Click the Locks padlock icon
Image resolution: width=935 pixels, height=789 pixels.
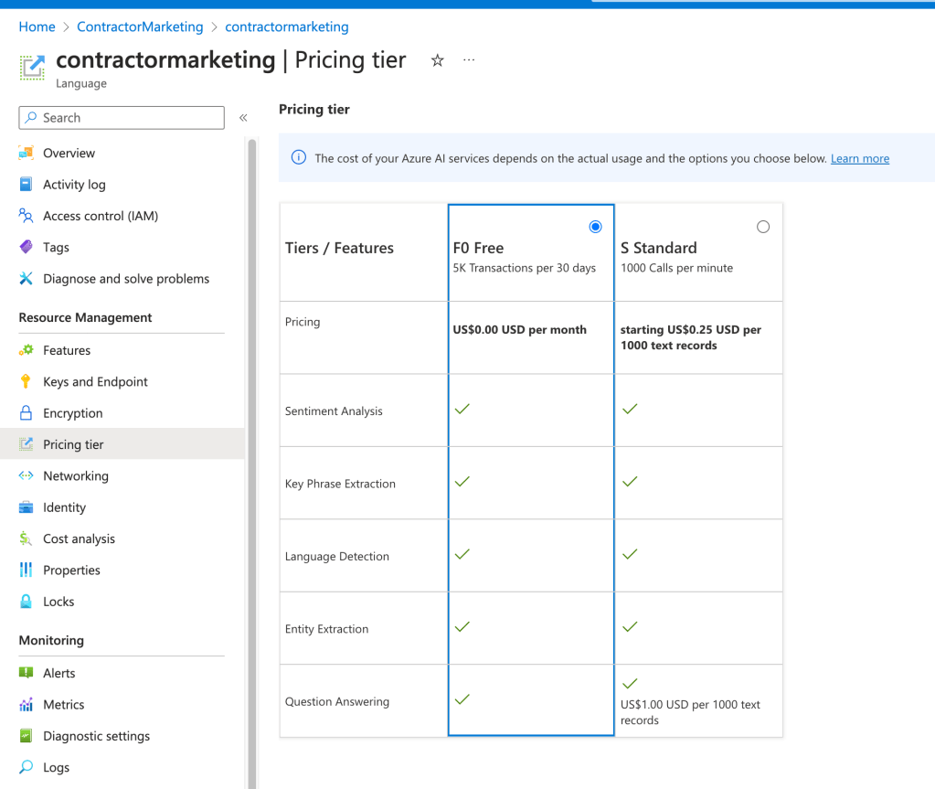point(26,602)
